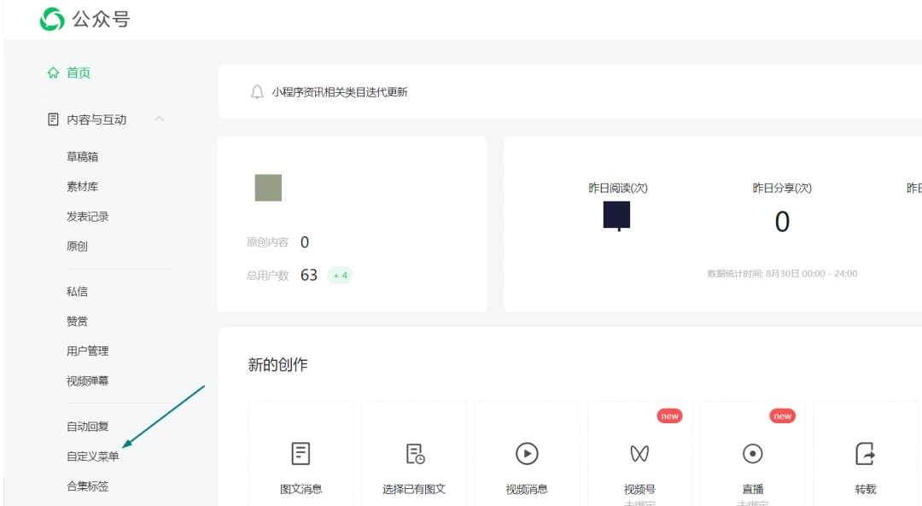Viewport: 922px width, 506px height.
Task: Go to 发表记录 page
Action: point(88,217)
